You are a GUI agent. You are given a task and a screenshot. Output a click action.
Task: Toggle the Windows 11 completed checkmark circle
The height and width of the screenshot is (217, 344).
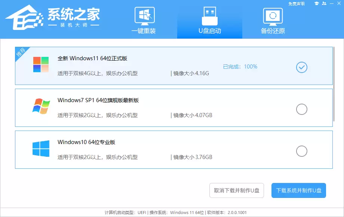point(301,67)
